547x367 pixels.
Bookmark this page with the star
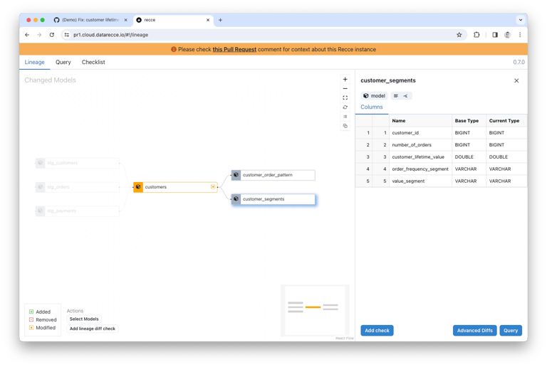[x=459, y=35]
